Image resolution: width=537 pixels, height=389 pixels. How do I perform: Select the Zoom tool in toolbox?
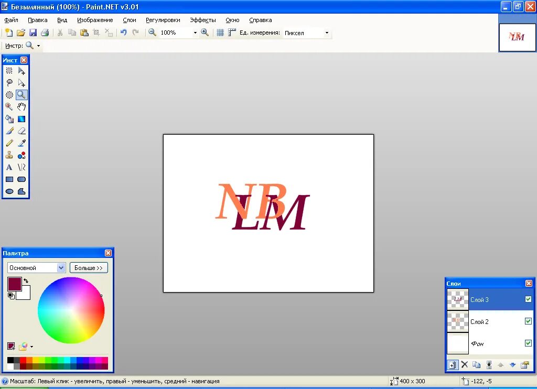pos(22,95)
